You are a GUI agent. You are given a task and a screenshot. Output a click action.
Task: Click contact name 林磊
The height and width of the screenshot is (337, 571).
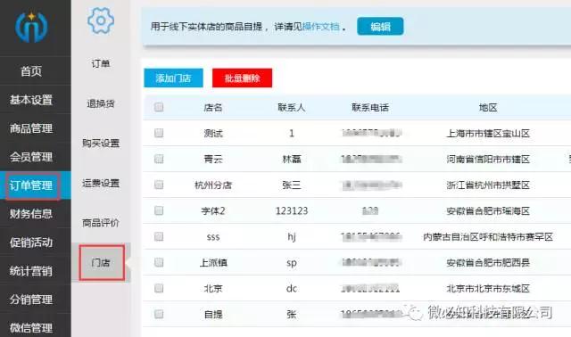point(292,160)
